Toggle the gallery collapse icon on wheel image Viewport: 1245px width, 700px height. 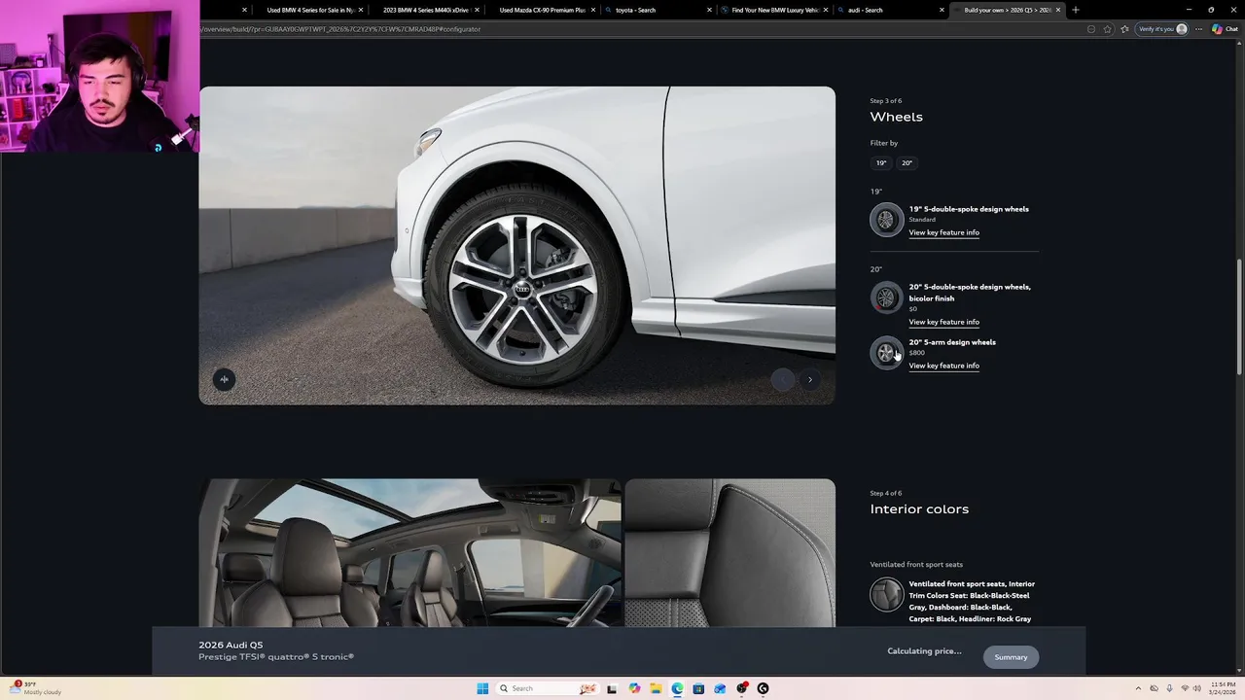[x=224, y=379]
